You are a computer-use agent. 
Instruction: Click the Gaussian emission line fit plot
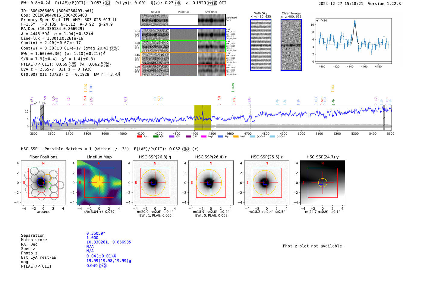354,41
